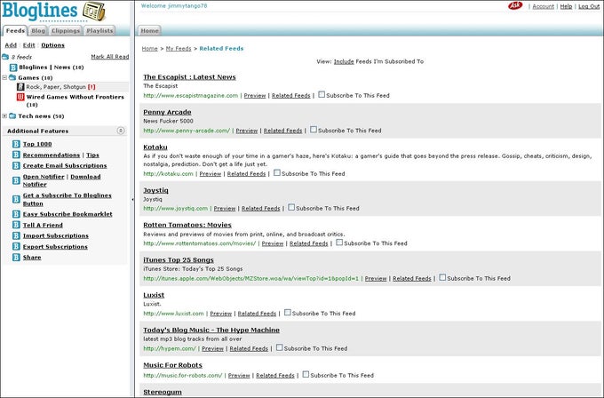Open The Escapist : Latest News title

point(189,77)
